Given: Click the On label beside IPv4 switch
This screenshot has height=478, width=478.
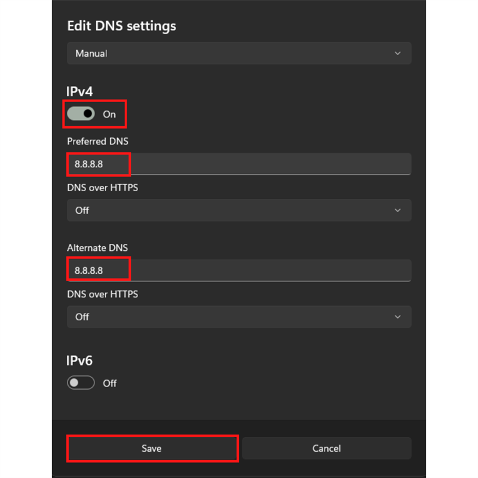Looking at the screenshot, I should coord(109,114).
